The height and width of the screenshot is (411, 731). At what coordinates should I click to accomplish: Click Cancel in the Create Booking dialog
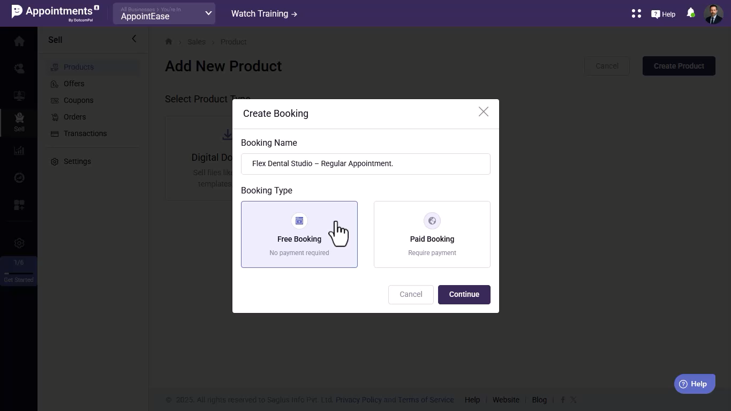(411, 294)
